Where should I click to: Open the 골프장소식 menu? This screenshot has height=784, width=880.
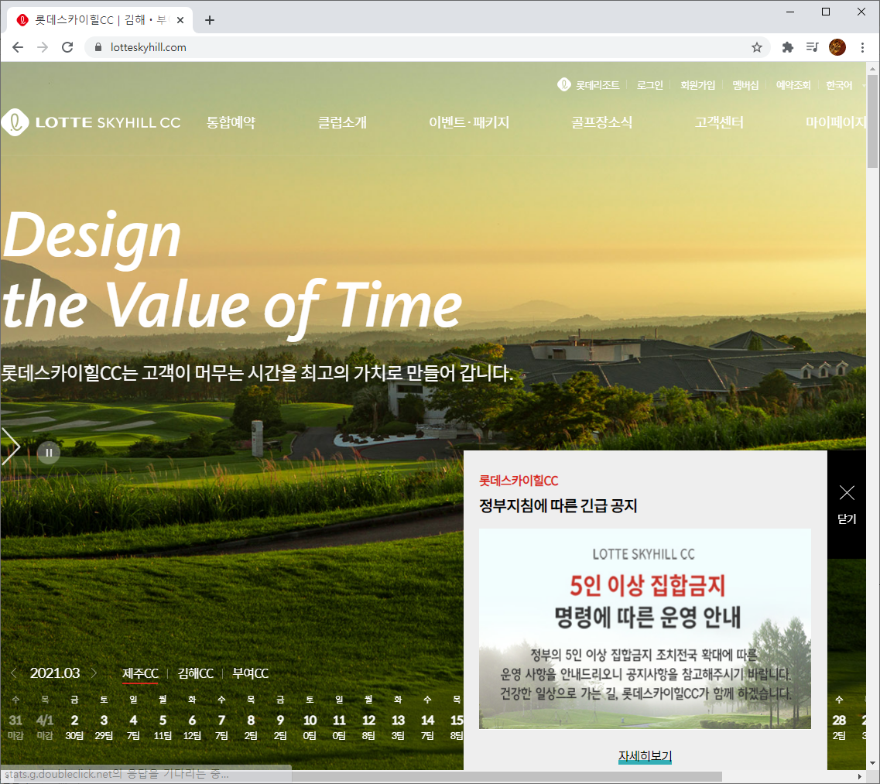pyautogui.click(x=601, y=122)
